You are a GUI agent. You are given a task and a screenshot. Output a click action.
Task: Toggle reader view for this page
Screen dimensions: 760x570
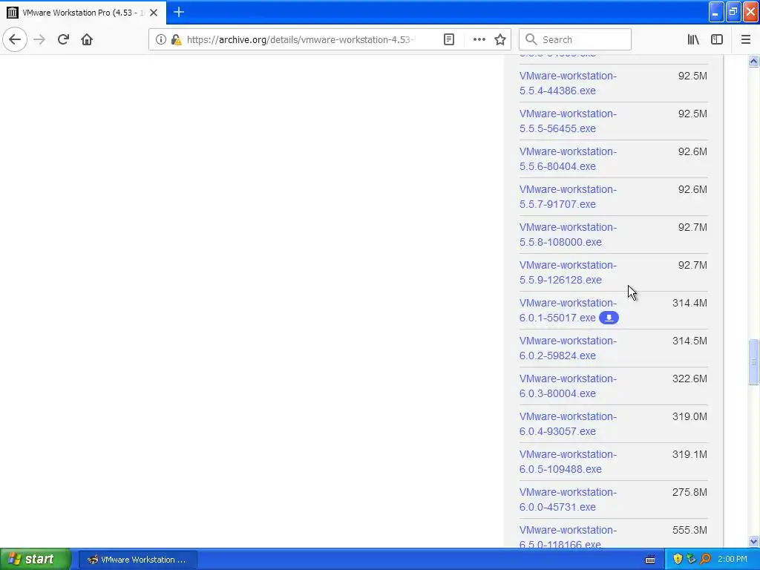click(449, 39)
